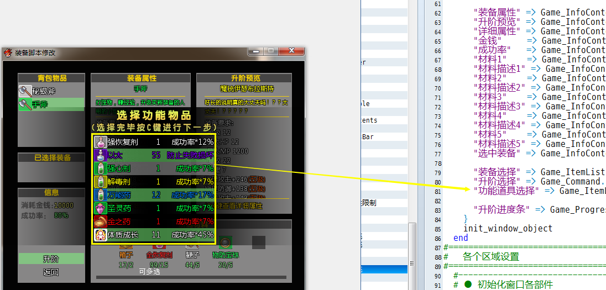Click the bottom progress bar in game window

click(191, 277)
